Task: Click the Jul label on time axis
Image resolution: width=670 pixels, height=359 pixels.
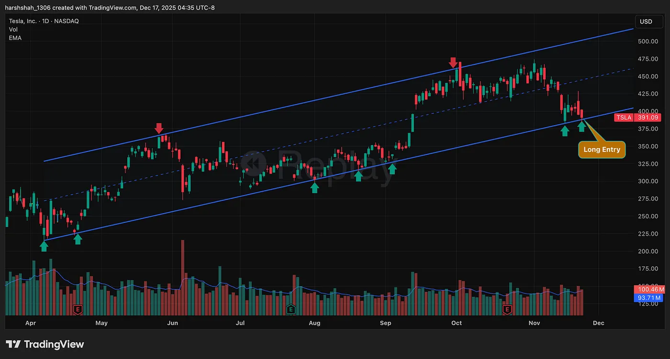Action: tap(240, 323)
